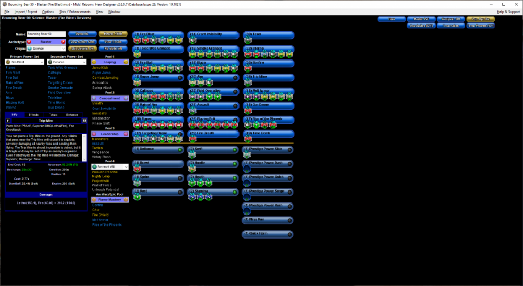
Task: Click the enhancement slot under Grant Invisibility
Action: [x=192, y=40]
